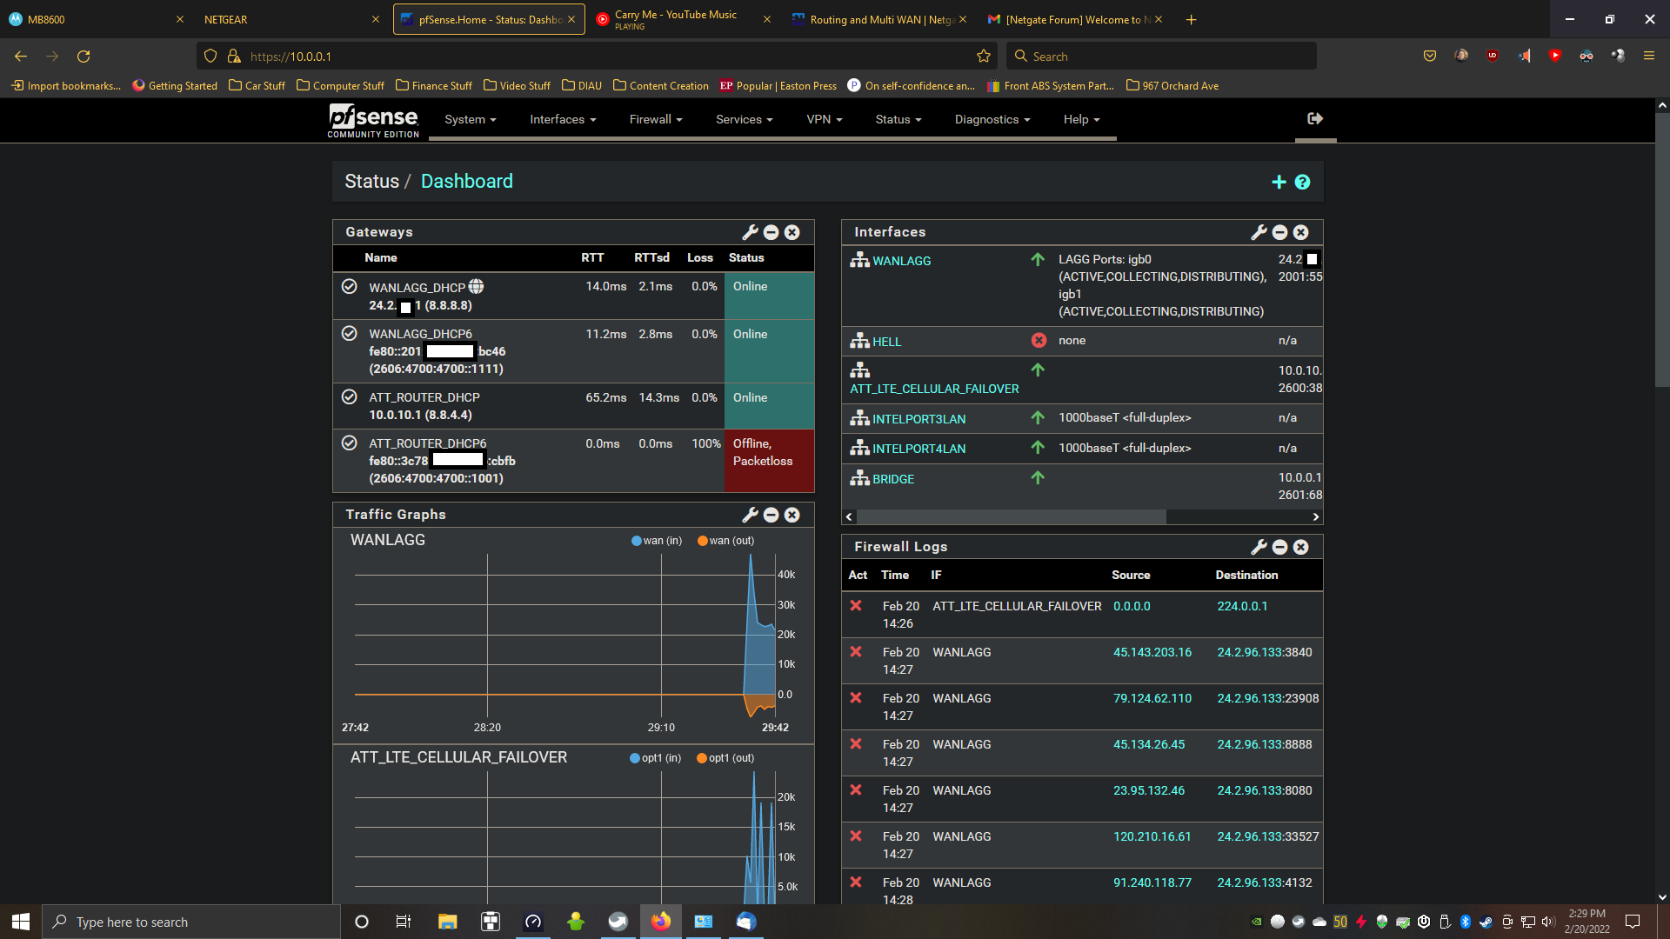
Task: Open the BRIDGE interface link
Action: 893,479
